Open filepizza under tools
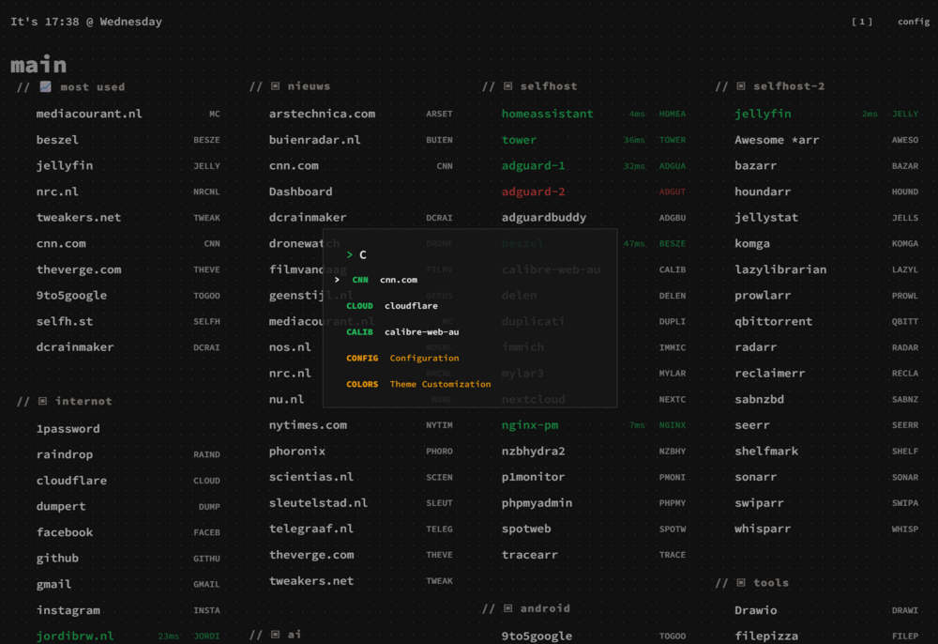Image resolution: width=938 pixels, height=644 pixels. point(766,636)
